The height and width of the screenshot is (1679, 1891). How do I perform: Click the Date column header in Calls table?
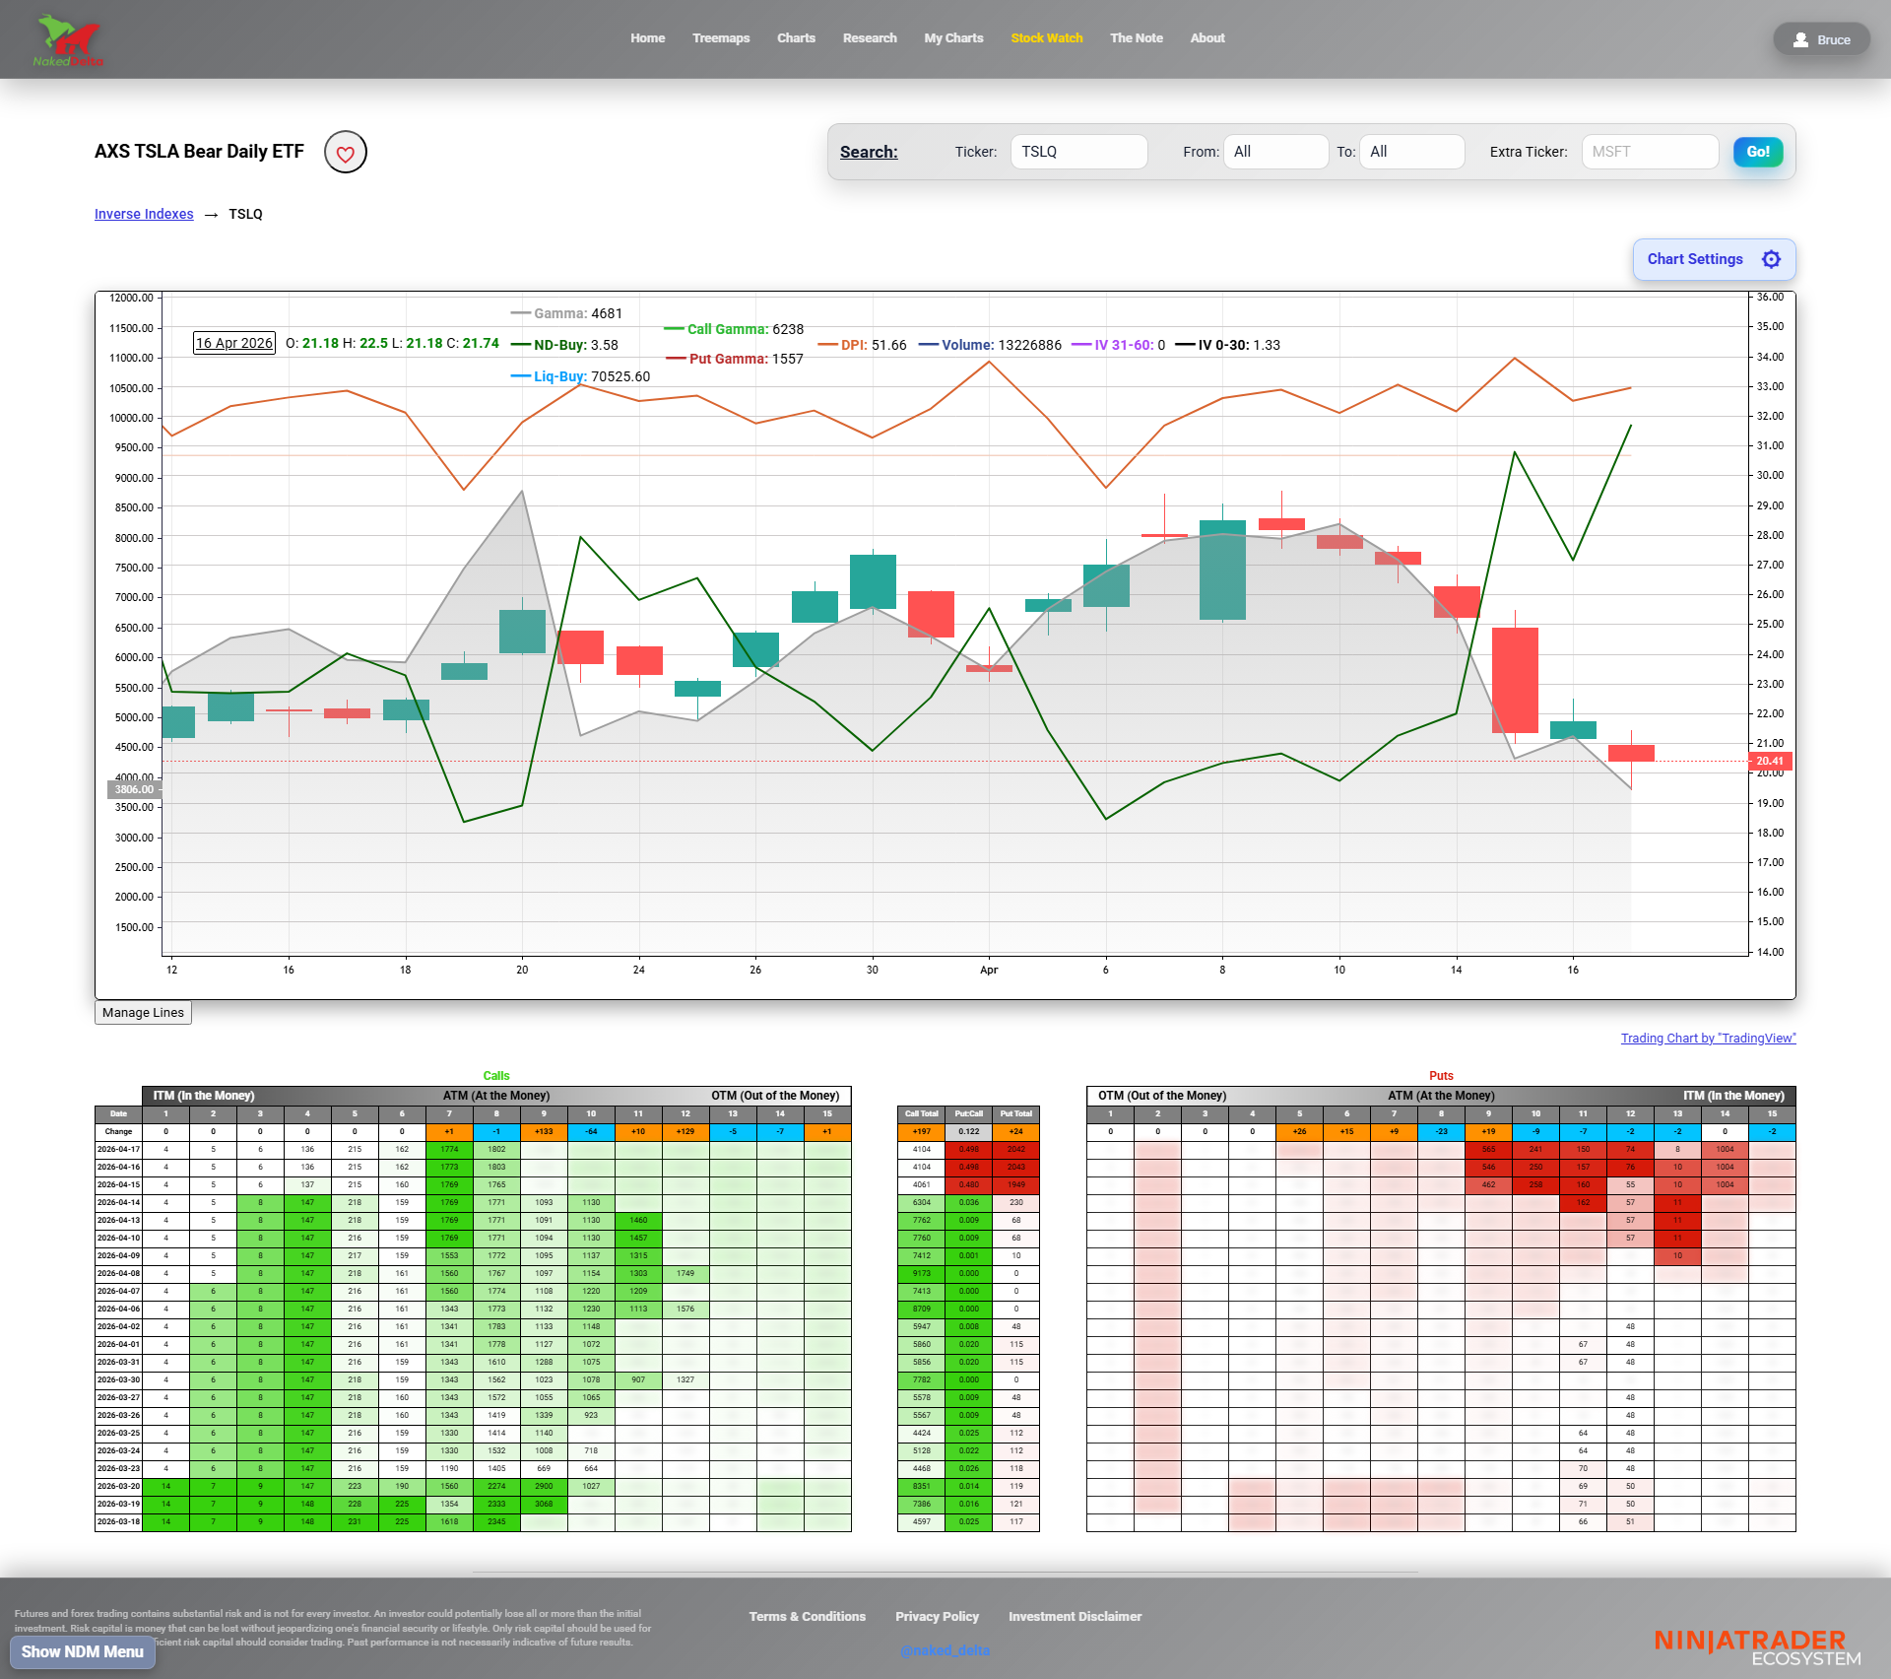118,1114
